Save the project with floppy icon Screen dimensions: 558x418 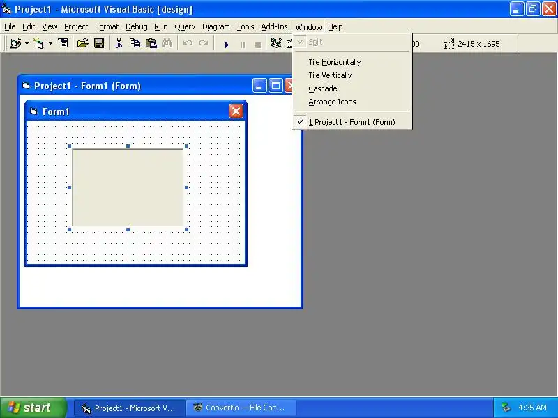[99, 43]
